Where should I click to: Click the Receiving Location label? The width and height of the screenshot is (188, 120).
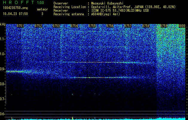click(x=70, y=7)
